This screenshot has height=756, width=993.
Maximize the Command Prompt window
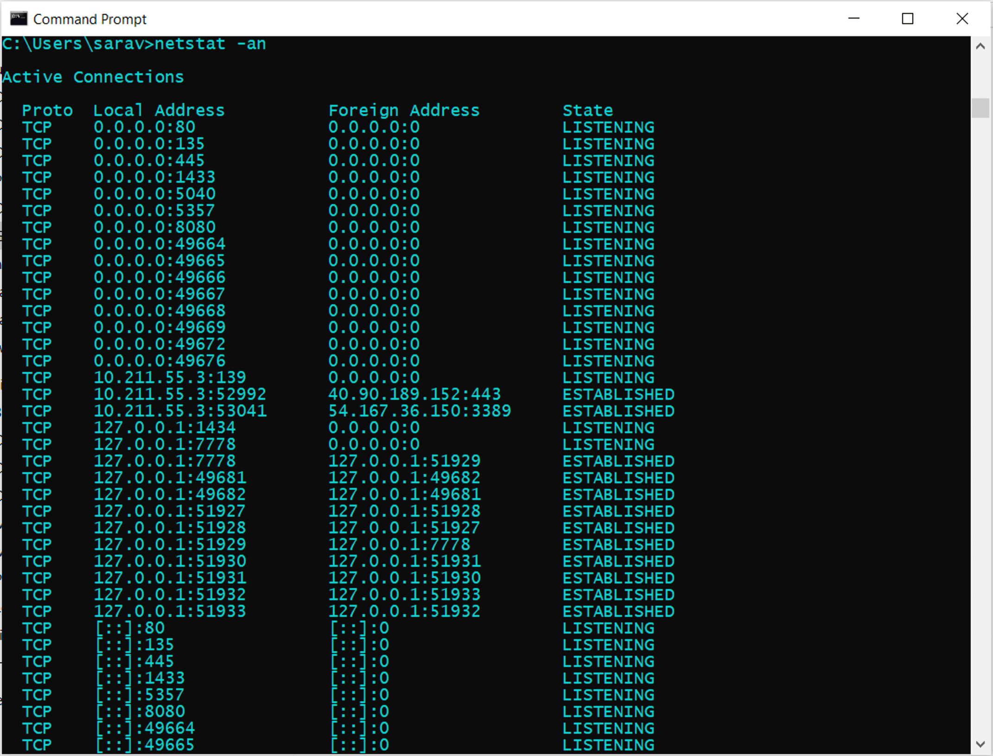click(908, 19)
